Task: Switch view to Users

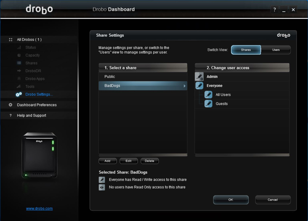Action: coord(276,50)
